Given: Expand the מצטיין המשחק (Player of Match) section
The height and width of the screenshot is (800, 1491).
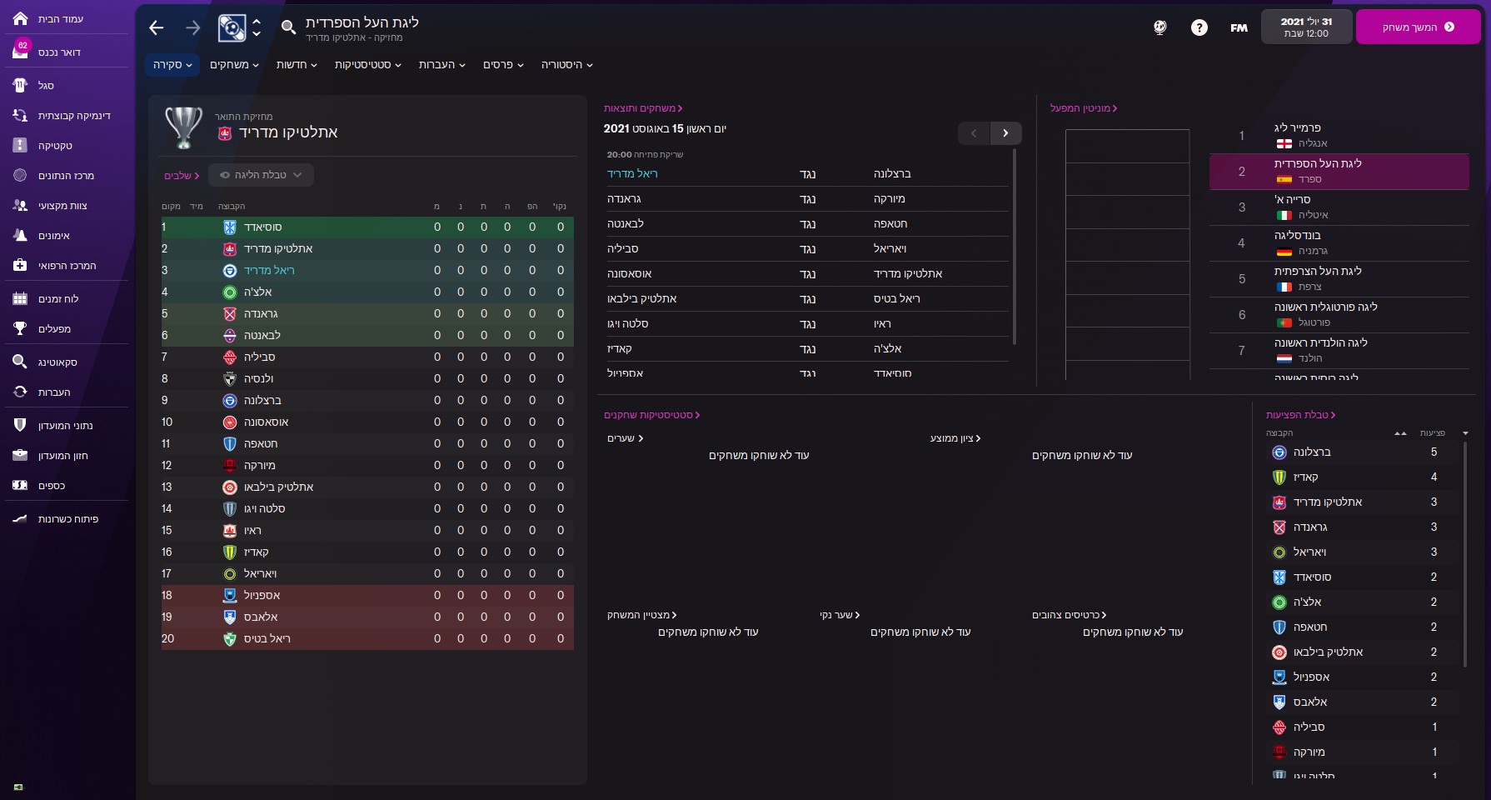Looking at the screenshot, I should pos(641,615).
